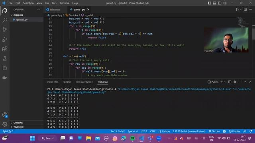This screenshot has width=255, height=143.
Task: Open the Run menu
Action: (54, 3)
